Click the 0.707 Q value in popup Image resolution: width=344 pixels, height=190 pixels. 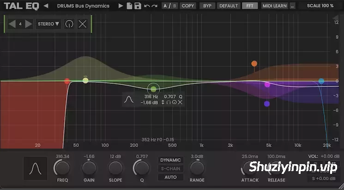170,96
